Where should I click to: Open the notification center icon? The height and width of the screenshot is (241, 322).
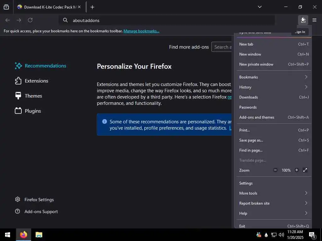[312, 235]
